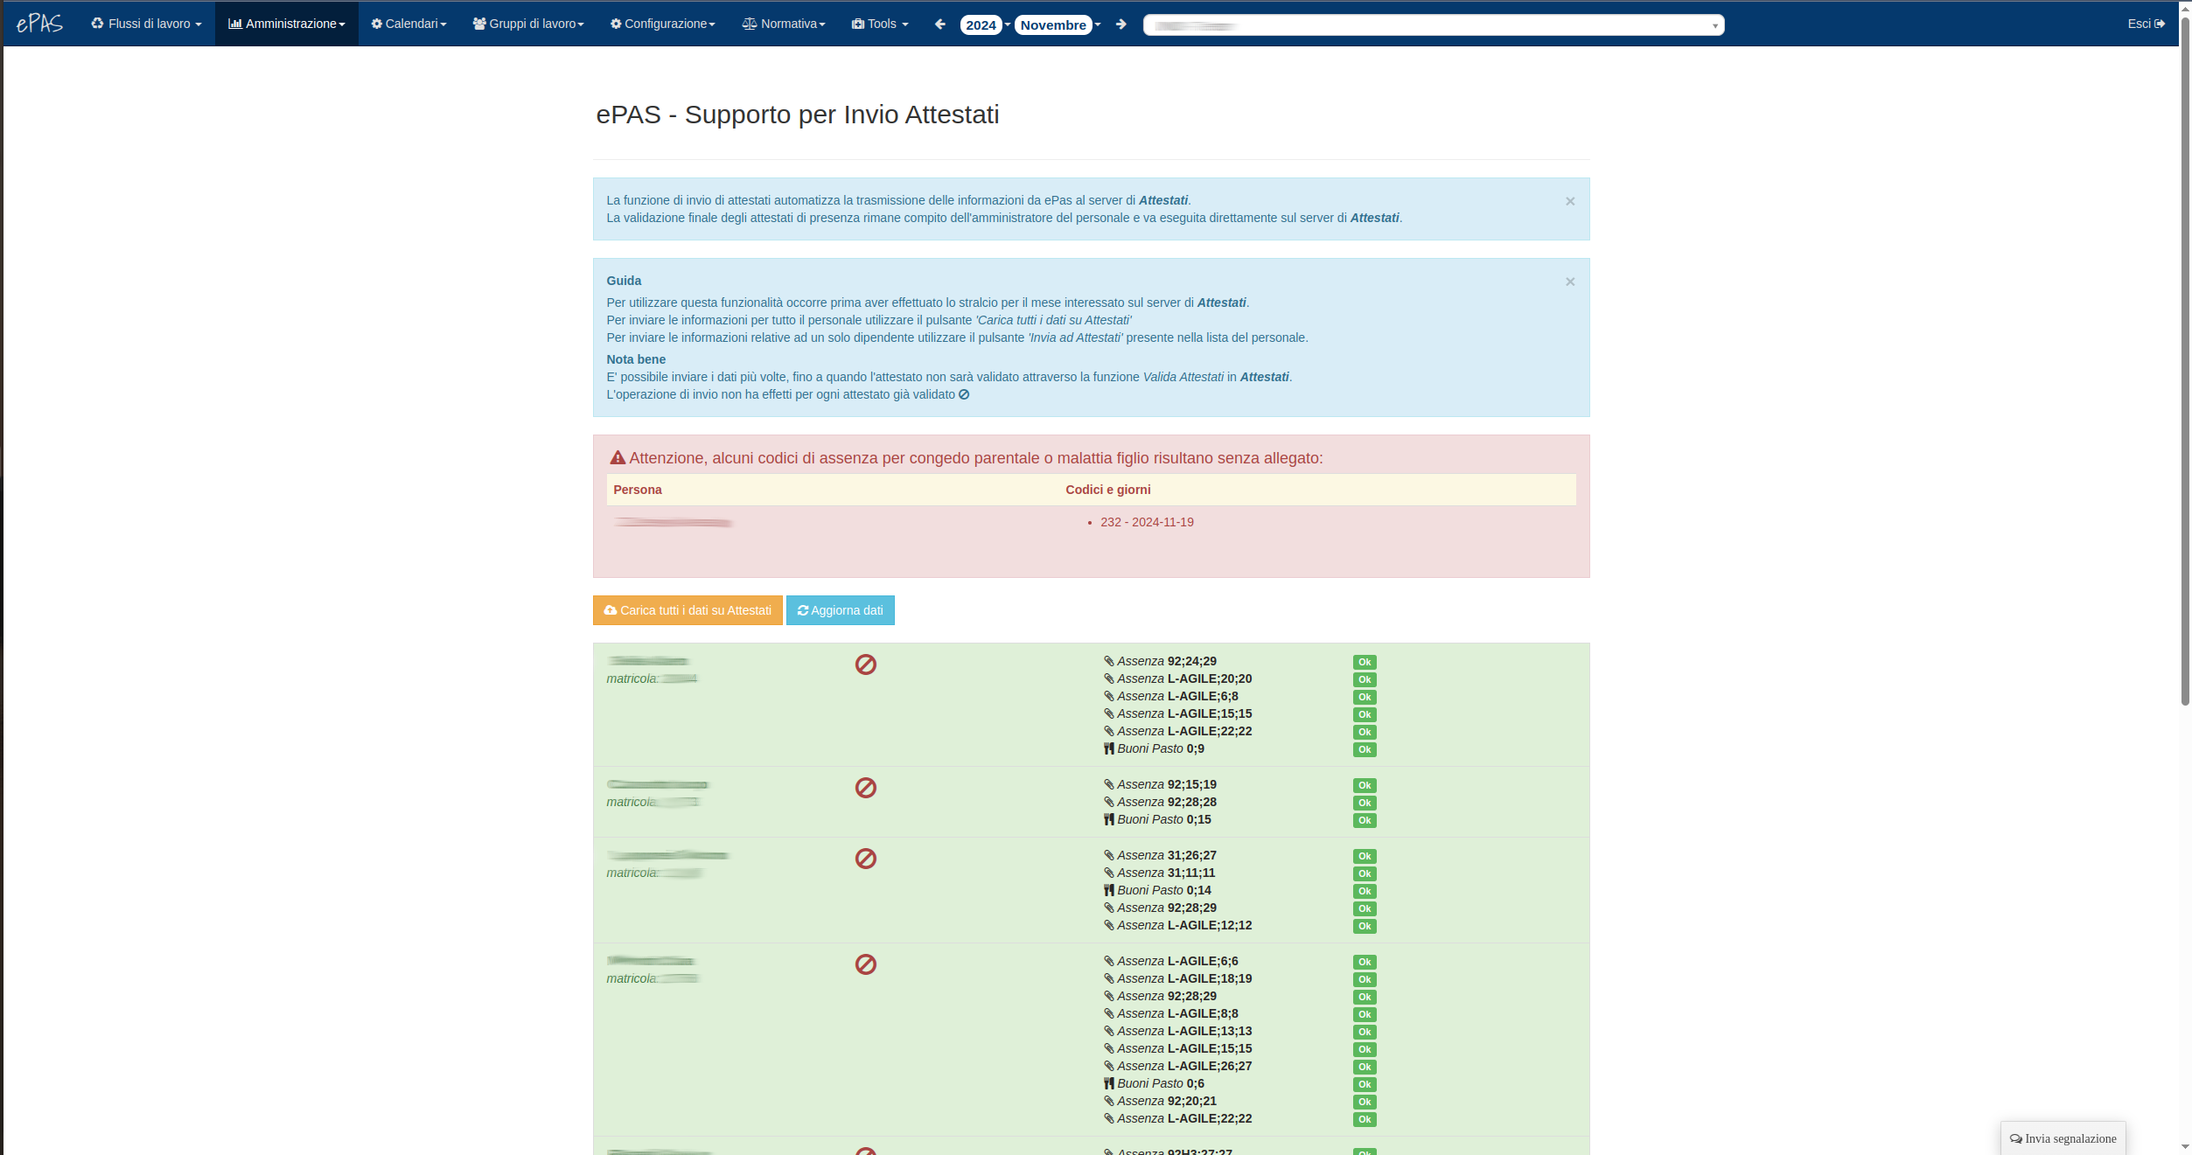Click Invia segnalazione feedback tab
The width and height of the screenshot is (2192, 1155).
tap(2063, 1138)
